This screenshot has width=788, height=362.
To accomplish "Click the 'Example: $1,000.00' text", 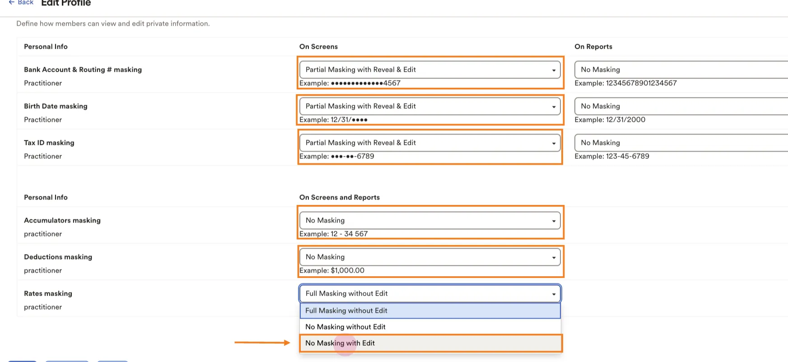I will (332, 270).
